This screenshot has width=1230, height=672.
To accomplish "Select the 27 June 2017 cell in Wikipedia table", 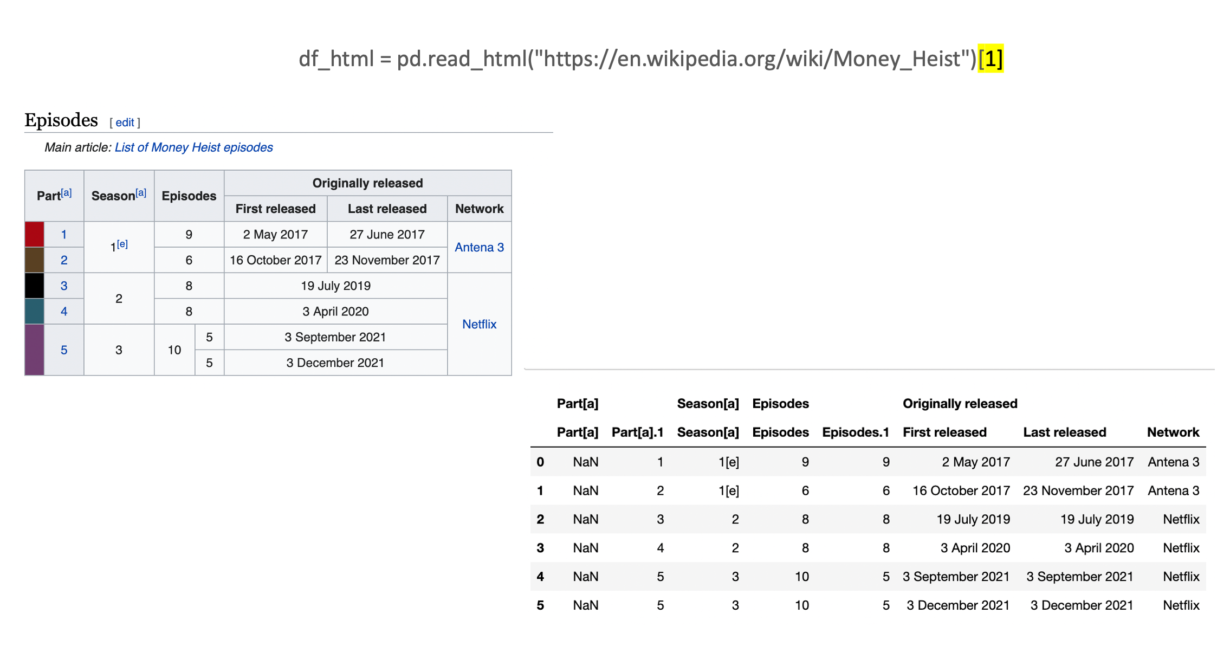I will point(387,235).
